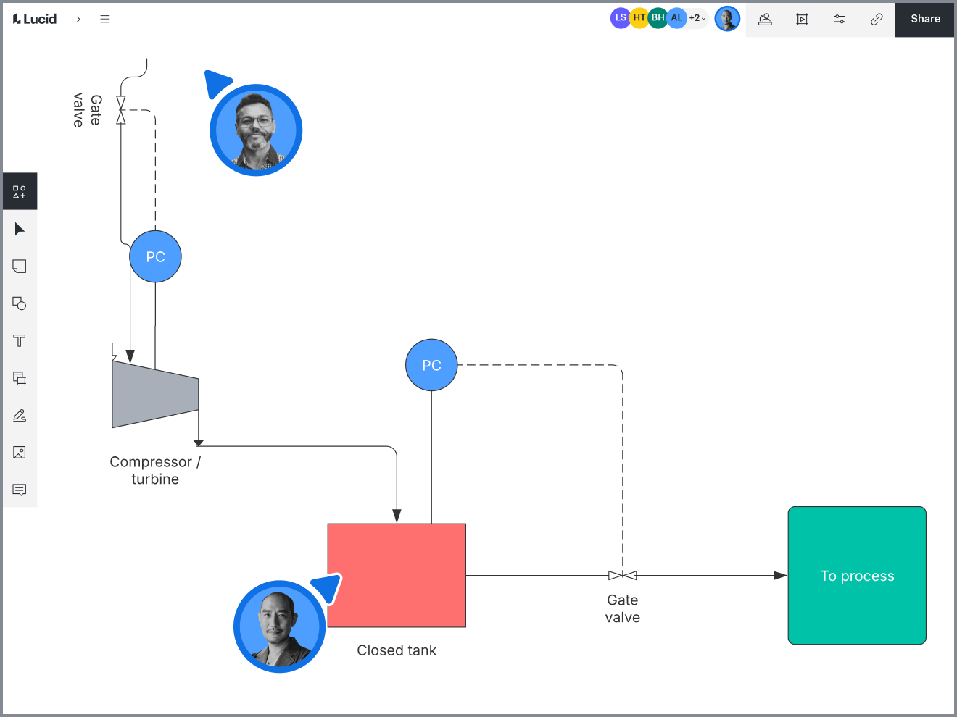Copy the share link icon

[x=877, y=20]
